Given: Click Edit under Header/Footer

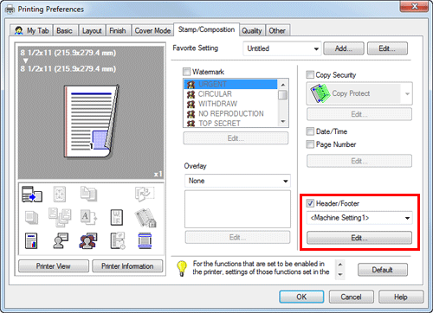Looking at the screenshot, I should click(x=359, y=238).
